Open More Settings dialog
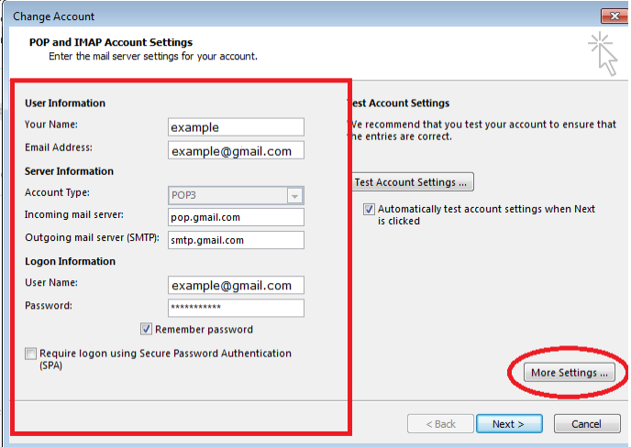Image resolution: width=631 pixels, height=447 pixels. click(569, 373)
